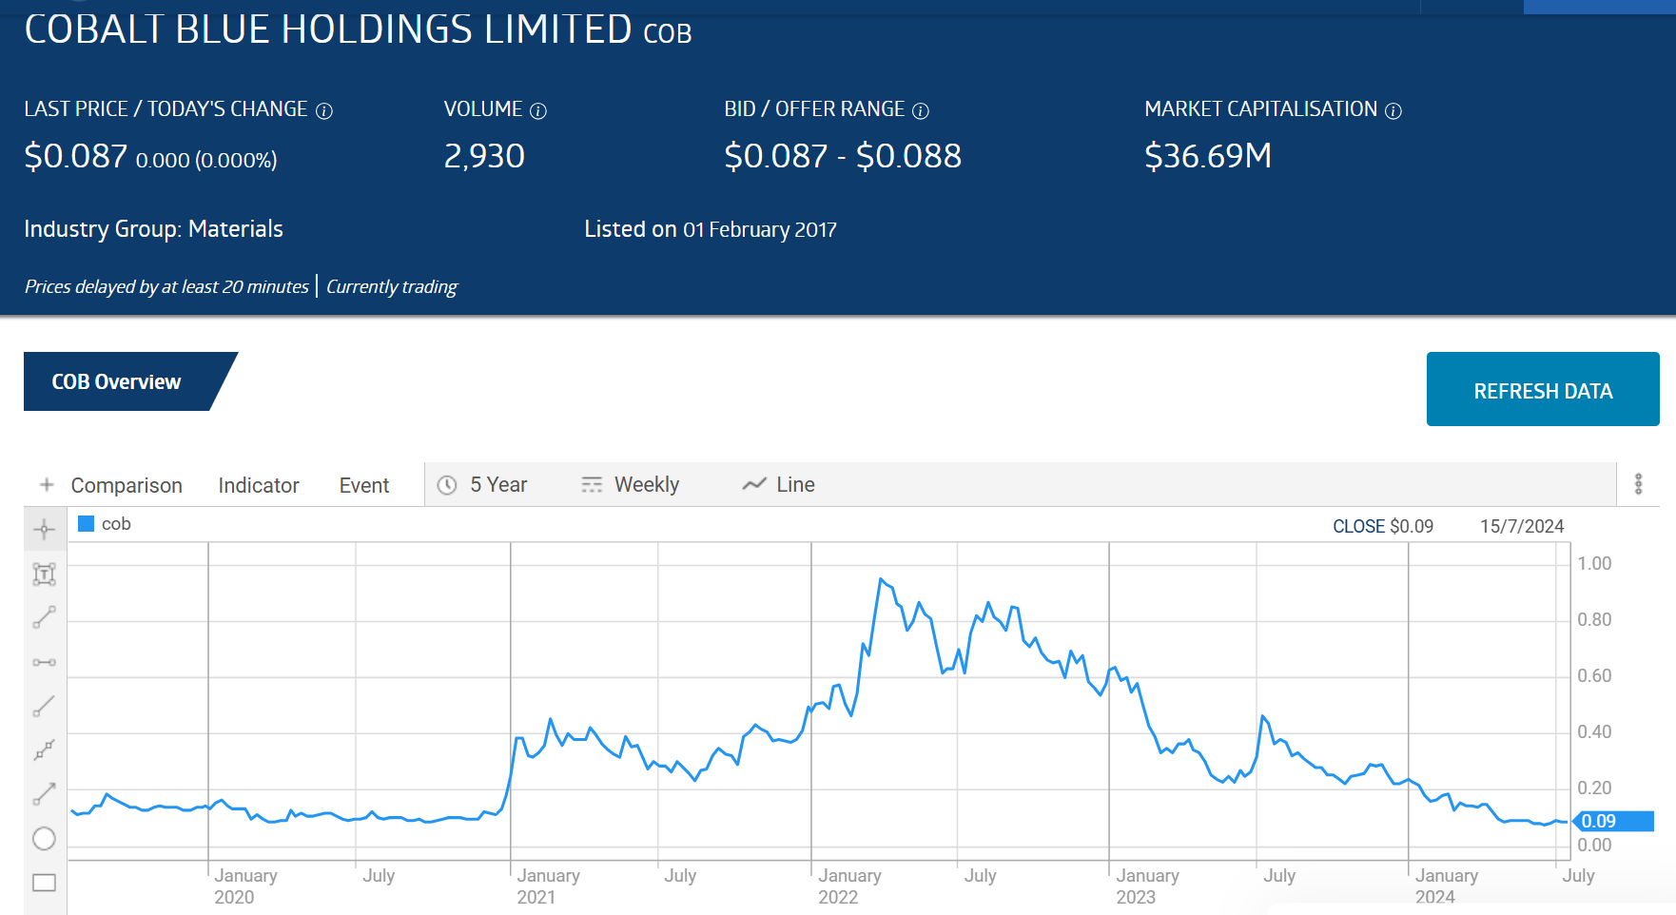
Task: Select the ellipse shape tool
Action: [x=45, y=838]
